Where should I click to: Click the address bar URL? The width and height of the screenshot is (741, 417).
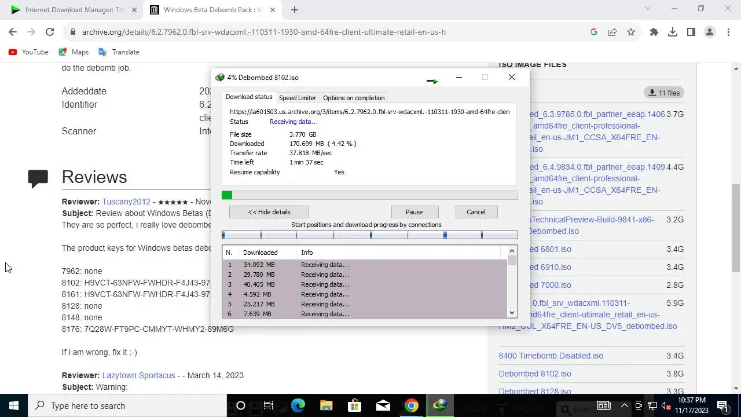pos(264,32)
